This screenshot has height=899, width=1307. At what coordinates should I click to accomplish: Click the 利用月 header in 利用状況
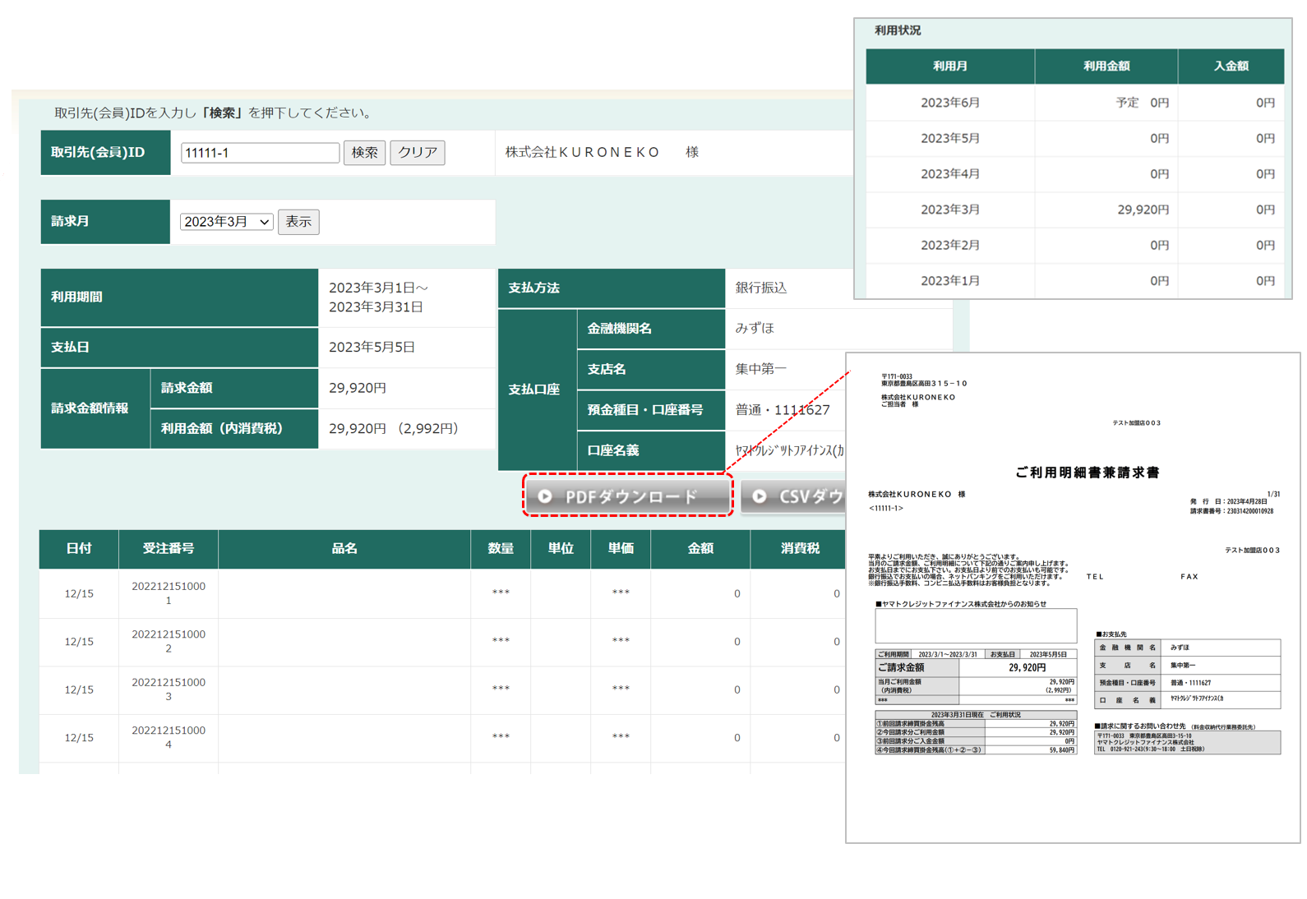click(x=950, y=66)
